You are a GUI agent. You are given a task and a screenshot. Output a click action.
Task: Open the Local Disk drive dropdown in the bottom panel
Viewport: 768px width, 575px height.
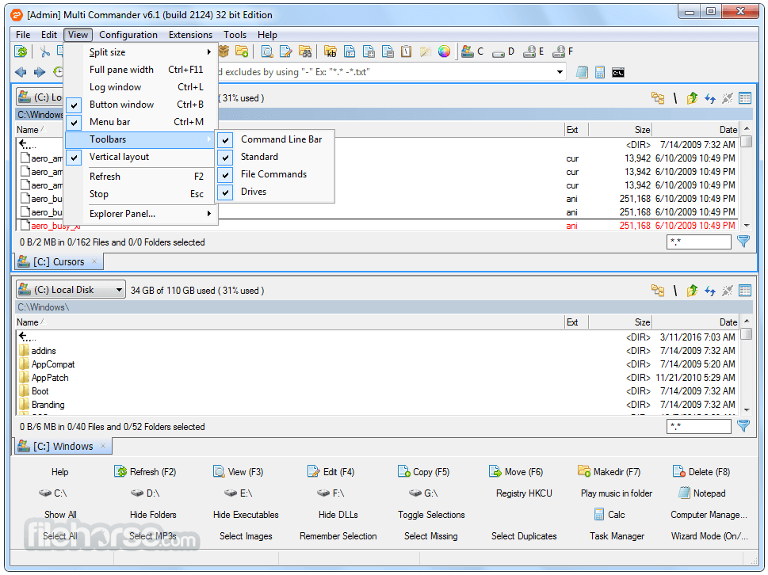point(71,290)
